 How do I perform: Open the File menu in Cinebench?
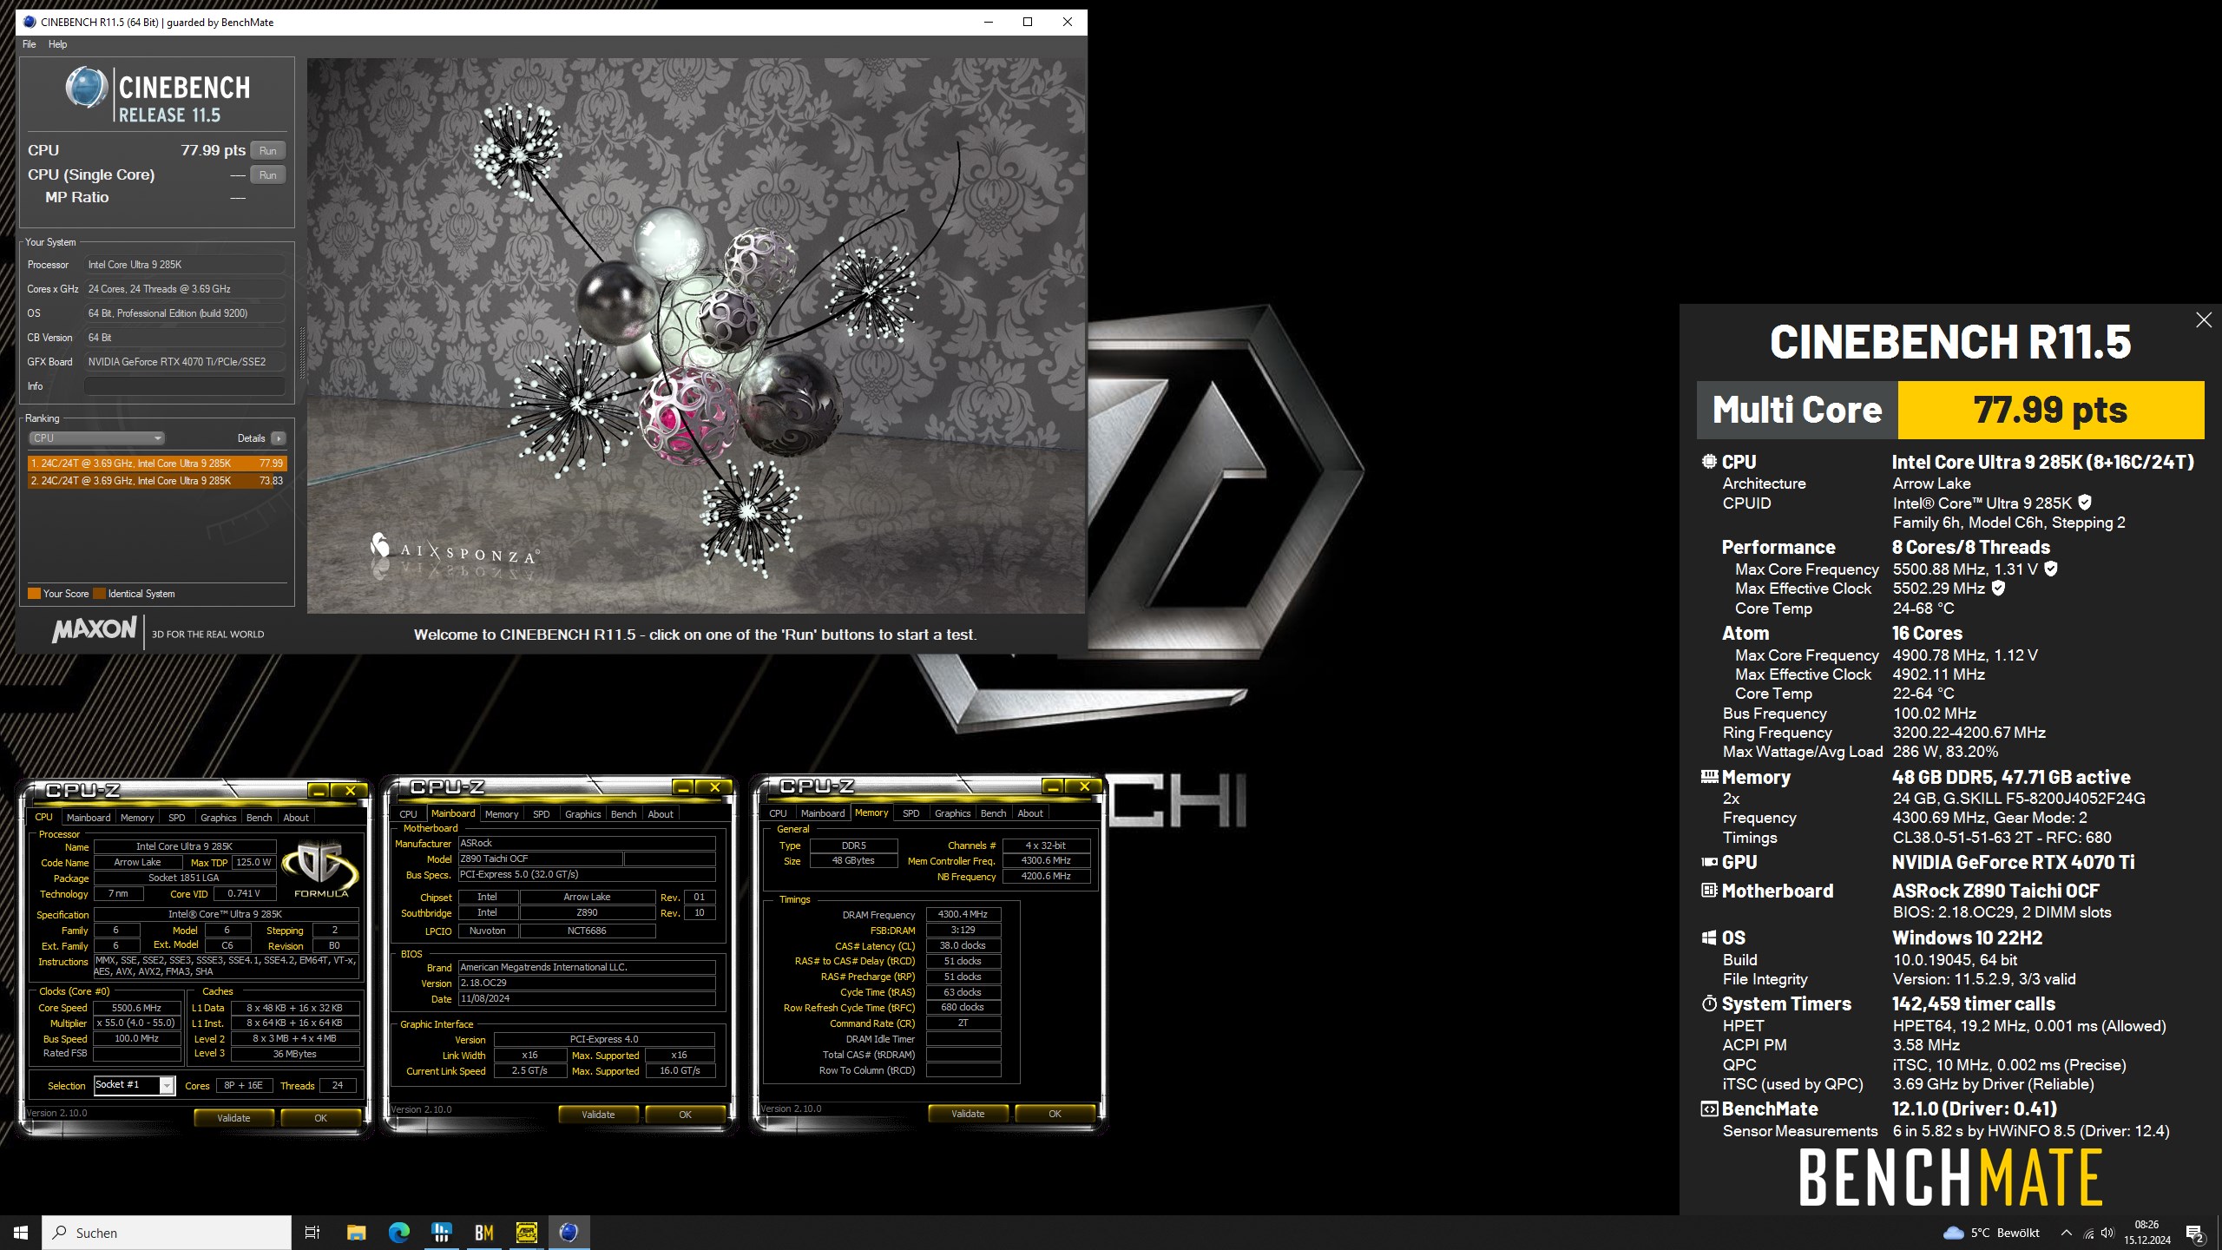click(30, 44)
